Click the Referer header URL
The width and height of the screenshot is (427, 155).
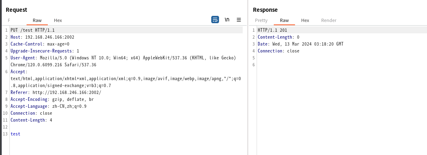click(67, 92)
